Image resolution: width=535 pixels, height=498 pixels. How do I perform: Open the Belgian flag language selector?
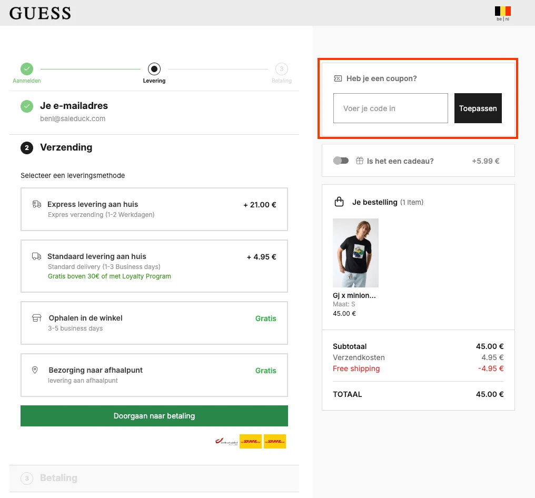click(502, 13)
